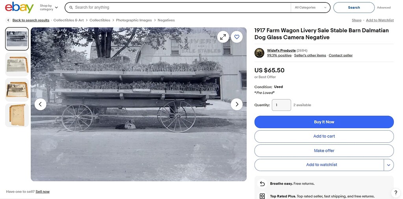
Task: Open Shop by category dropdown
Action: pos(49,7)
